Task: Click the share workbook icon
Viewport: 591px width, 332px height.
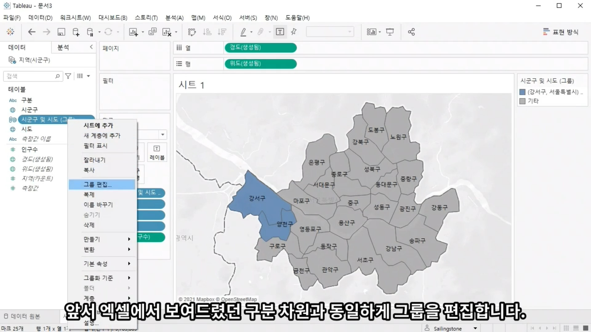Action: [x=411, y=32]
